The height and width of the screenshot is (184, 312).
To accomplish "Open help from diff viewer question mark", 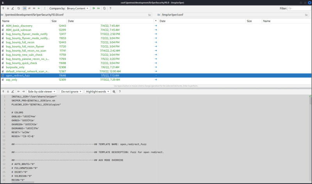I will click(x=120, y=92).
